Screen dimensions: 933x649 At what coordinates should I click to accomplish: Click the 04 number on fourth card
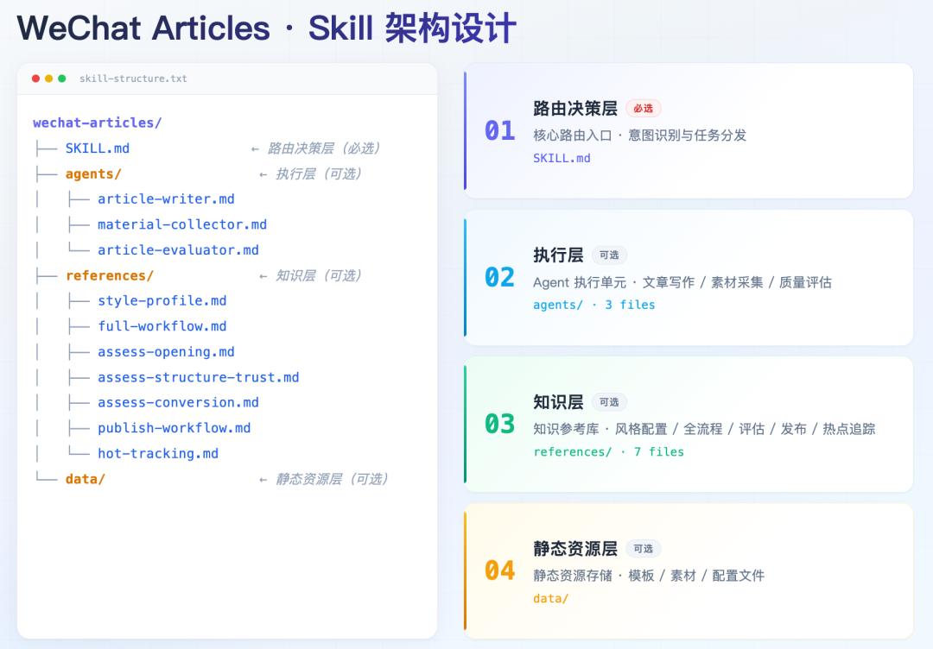(x=500, y=571)
